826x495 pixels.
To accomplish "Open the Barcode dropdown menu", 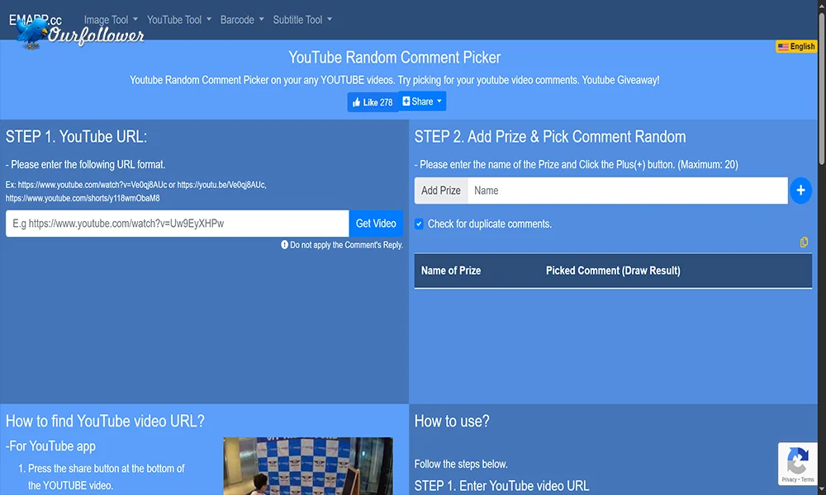I will pyautogui.click(x=242, y=20).
